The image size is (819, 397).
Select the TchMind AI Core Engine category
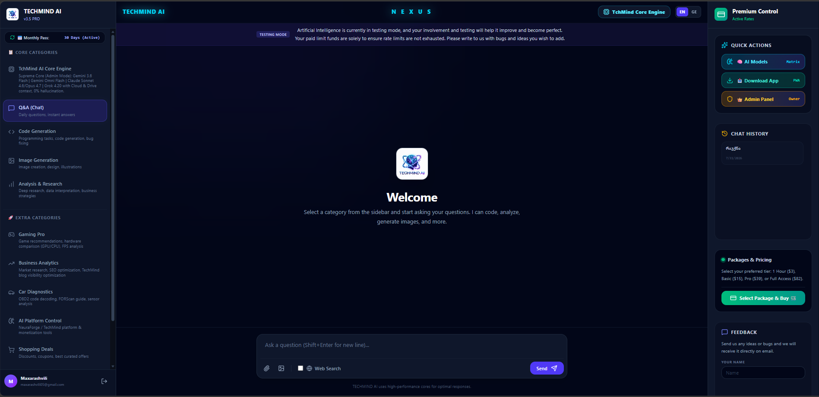click(55, 79)
